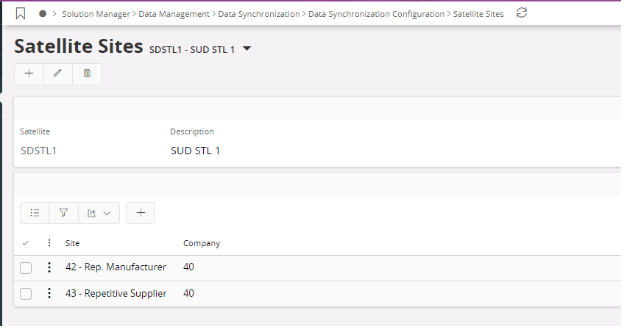Add a new site row with plus
This screenshot has height=332, width=627.
141,213
